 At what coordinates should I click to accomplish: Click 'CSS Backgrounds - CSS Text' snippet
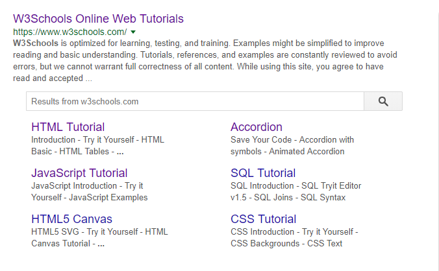[x=286, y=244]
